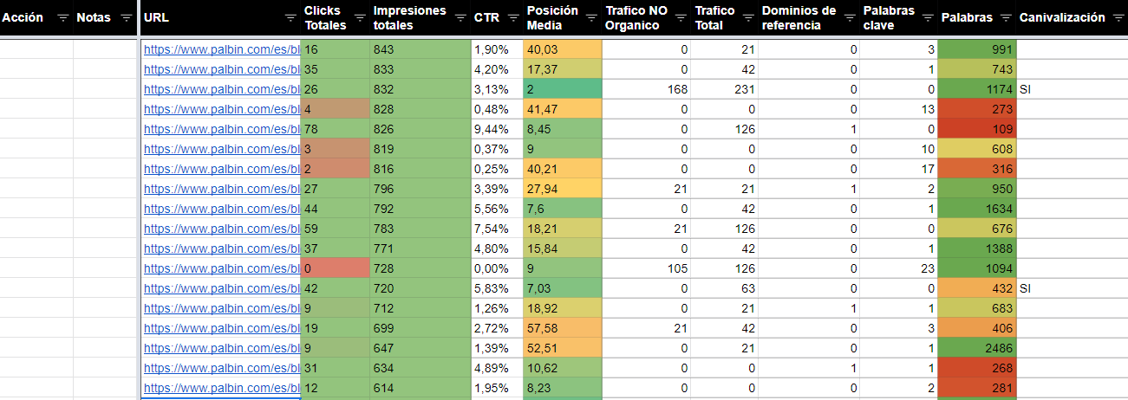
Task: Expand the Dominios de referencia filter dropdown
Action: tap(850, 18)
